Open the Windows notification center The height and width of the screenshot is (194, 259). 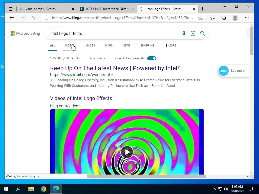(x=251, y=189)
